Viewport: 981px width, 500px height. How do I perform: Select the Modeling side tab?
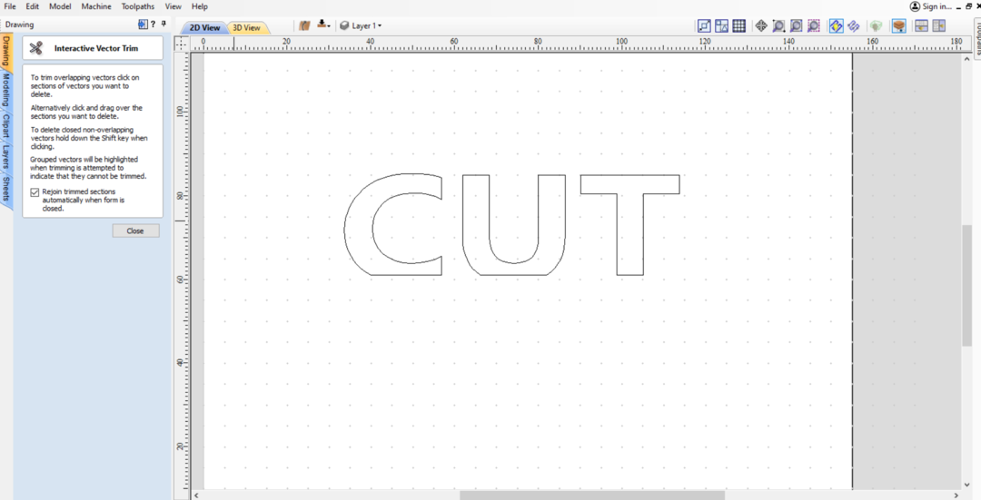5,93
